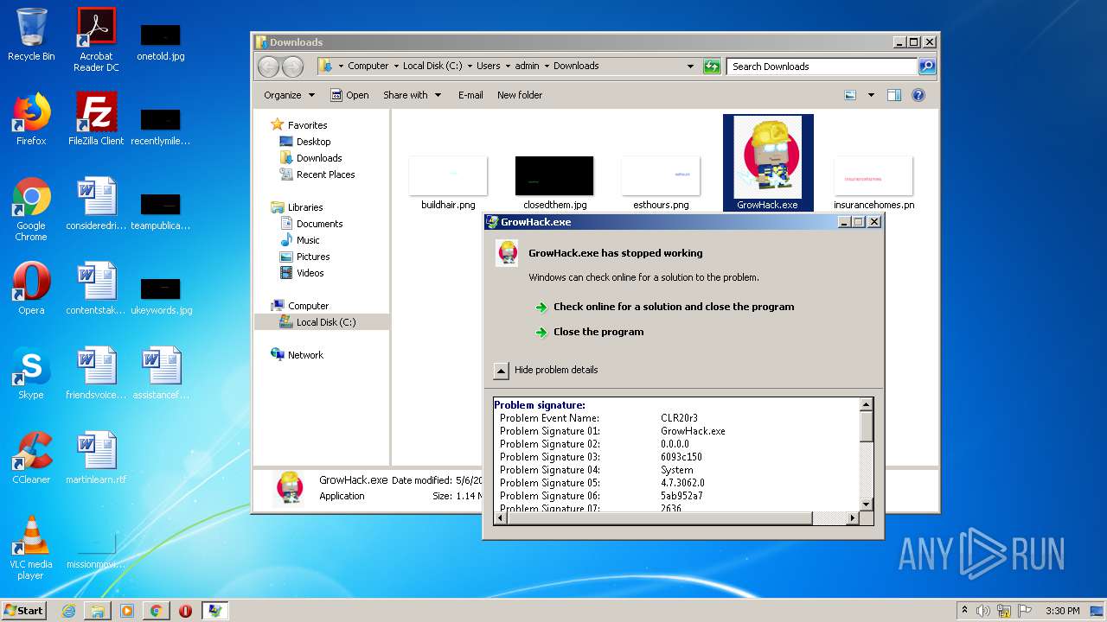The image size is (1107, 622).
Task: Click the Chrome taskbar icon
Action: 156,611
